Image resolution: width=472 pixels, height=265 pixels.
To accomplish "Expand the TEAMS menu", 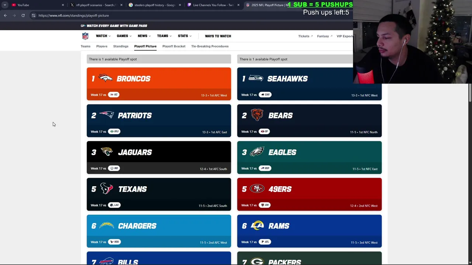I will [164, 36].
